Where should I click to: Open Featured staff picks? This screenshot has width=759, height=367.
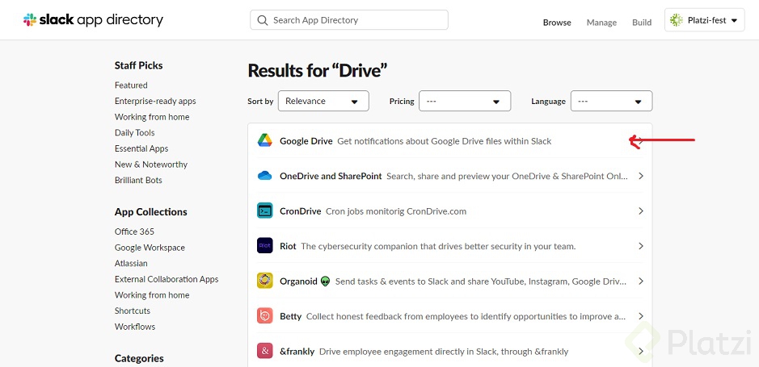[131, 85]
